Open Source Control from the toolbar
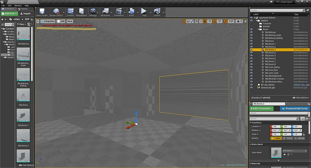The width and height of the screenshot is (311, 168). tap(56, 12)
